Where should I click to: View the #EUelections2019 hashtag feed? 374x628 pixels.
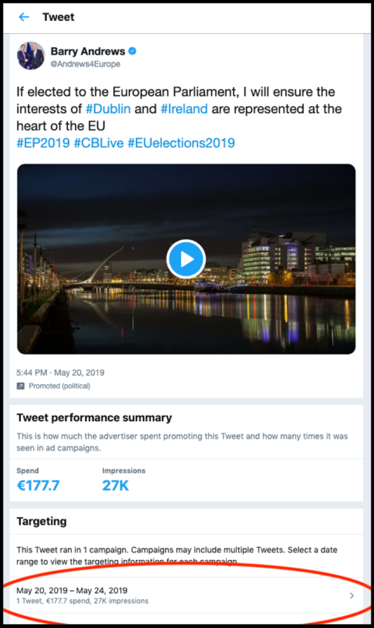[x=181, y=143]
